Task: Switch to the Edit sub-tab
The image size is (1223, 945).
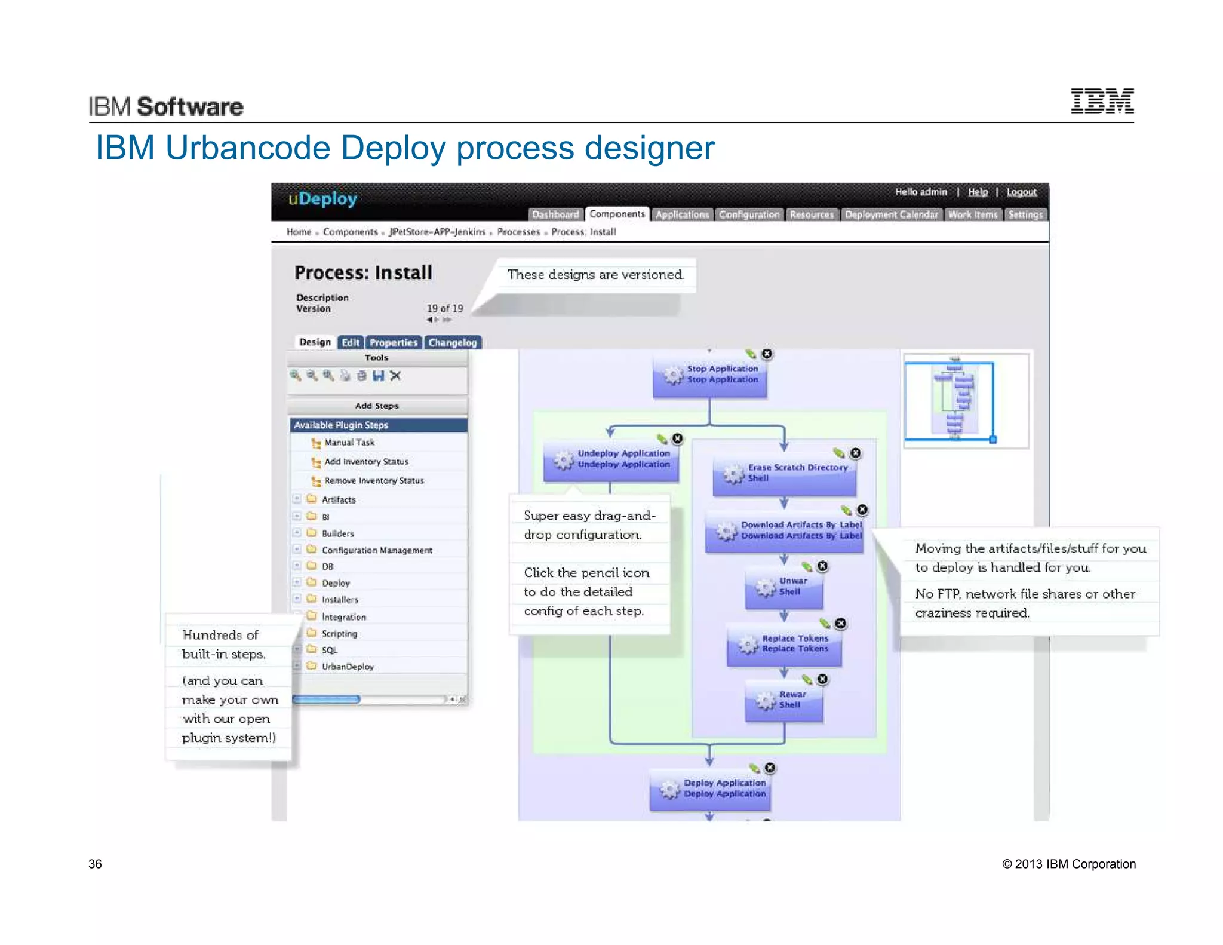Action: (351, 342)
